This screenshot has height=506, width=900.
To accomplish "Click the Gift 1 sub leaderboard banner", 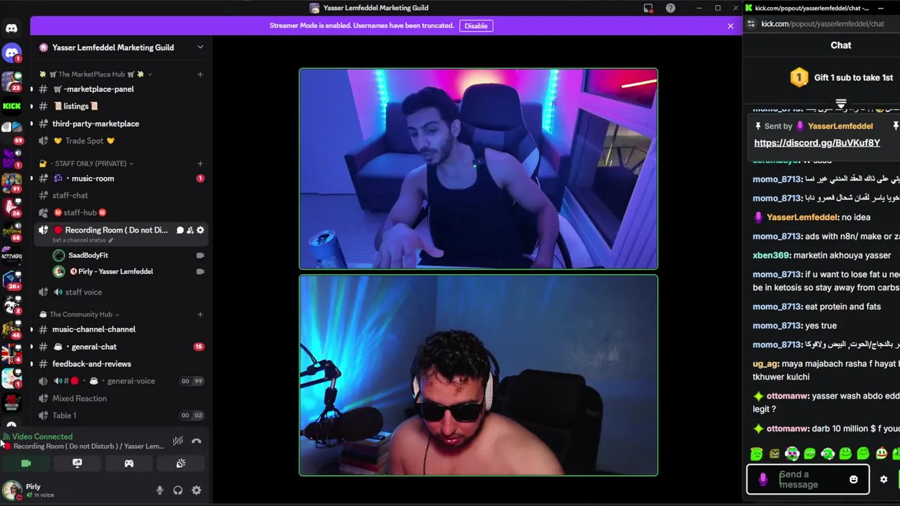I will pyautogui.click(x=841, y=77).
